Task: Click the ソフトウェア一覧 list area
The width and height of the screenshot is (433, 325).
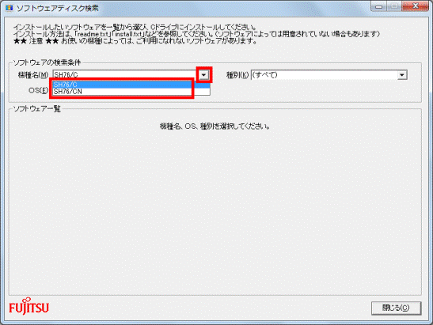Action: (215, 202)
